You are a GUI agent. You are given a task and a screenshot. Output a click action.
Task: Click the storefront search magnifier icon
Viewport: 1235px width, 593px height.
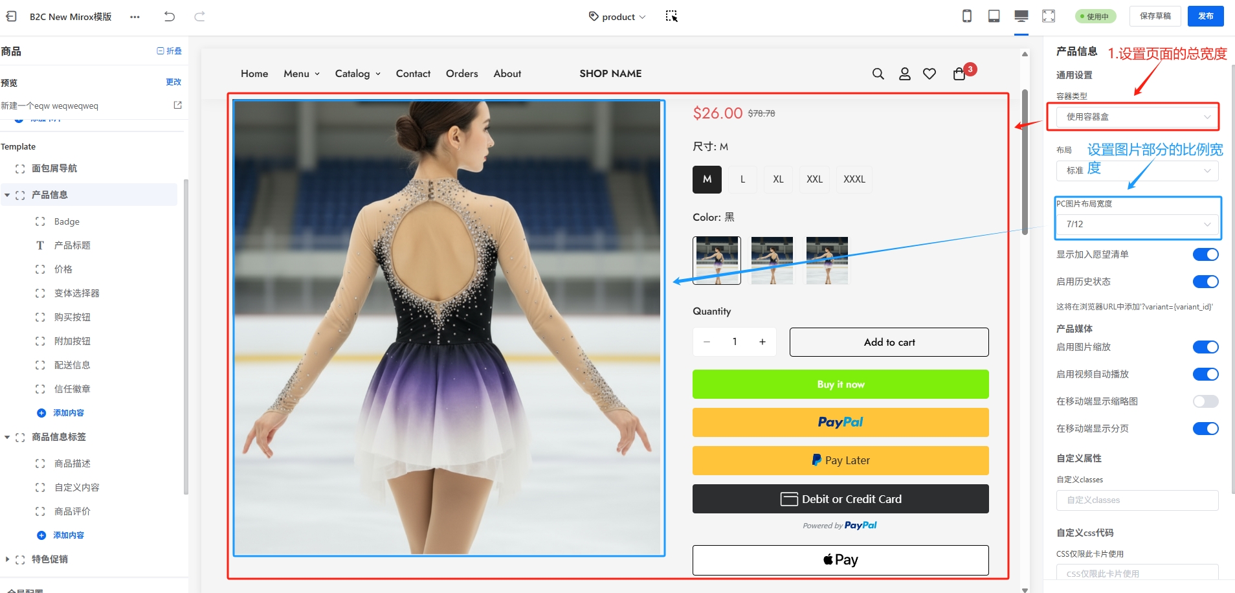coord(878,74)
